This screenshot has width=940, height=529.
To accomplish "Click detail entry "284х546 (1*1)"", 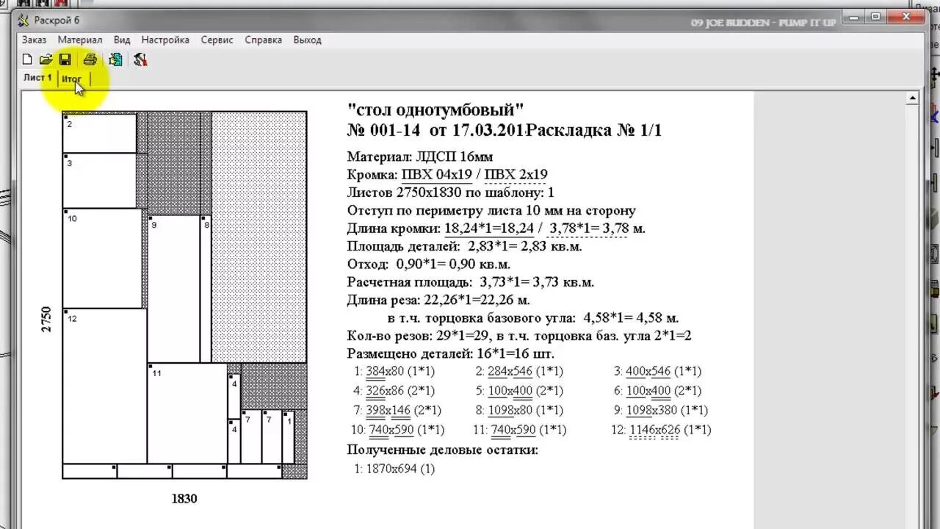I will pos(526,371).
